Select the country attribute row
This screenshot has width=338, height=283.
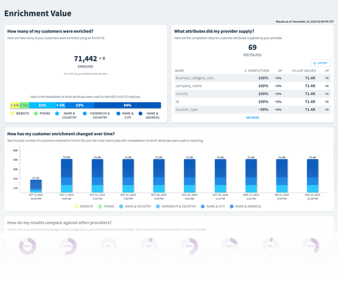(252, 94)
